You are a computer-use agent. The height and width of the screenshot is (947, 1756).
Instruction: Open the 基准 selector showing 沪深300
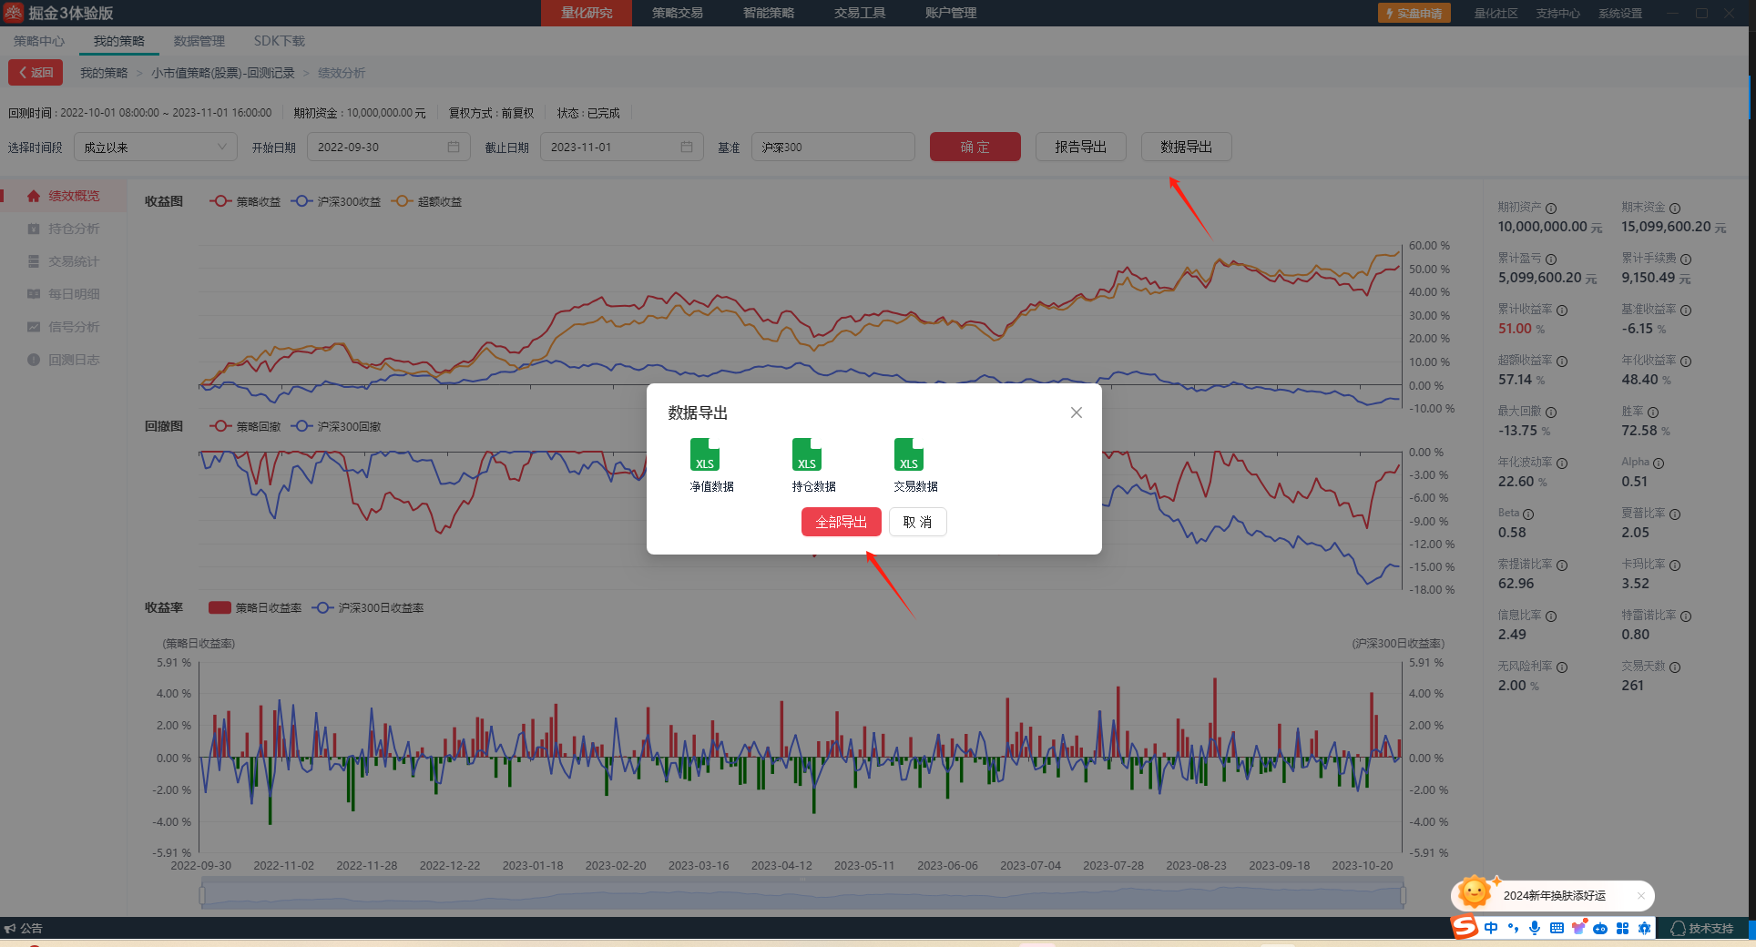point(832,147)
